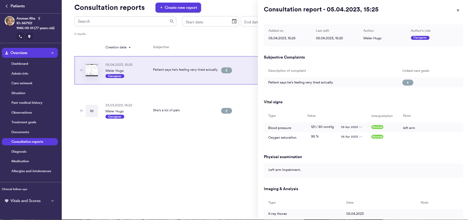
Task: Click the phone call icon under patient name
Action: tap(20, 37)
